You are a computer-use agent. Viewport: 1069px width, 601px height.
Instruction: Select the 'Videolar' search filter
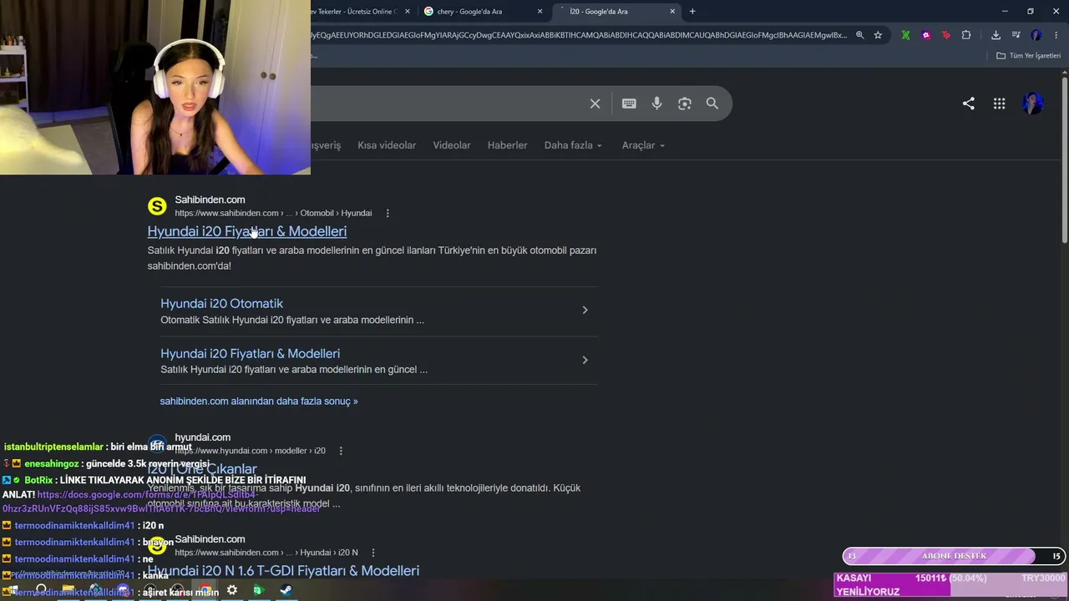point(452,145)
